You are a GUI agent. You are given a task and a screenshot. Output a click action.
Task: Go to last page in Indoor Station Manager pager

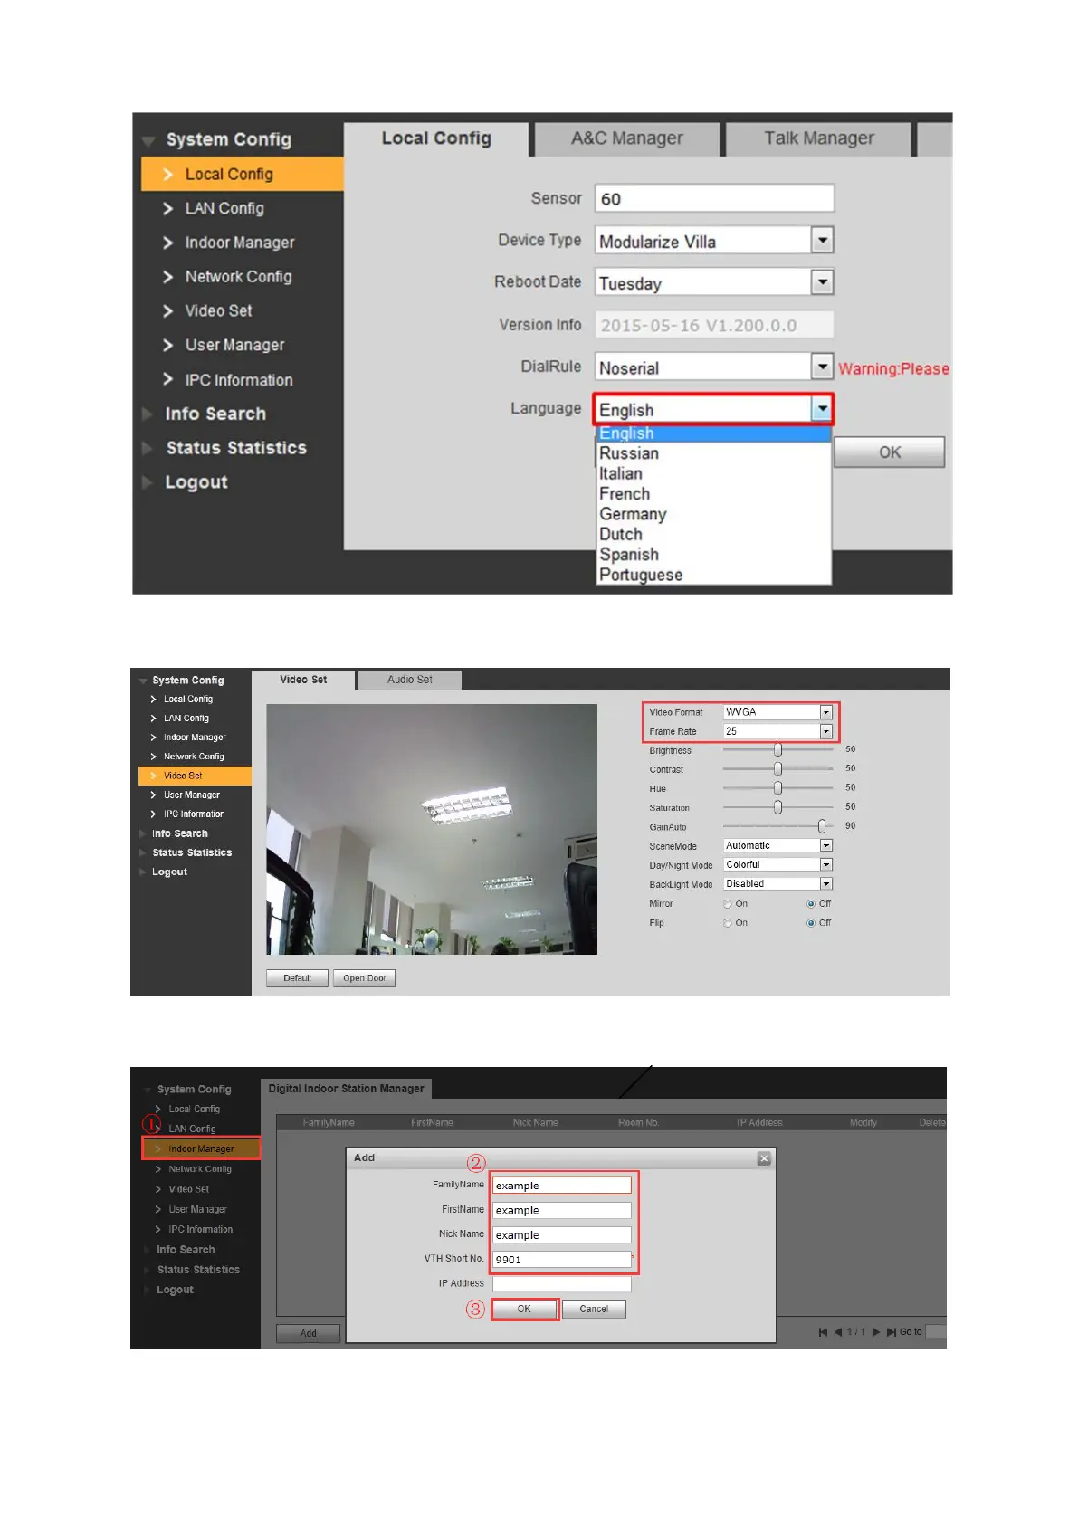[892, 1332]
